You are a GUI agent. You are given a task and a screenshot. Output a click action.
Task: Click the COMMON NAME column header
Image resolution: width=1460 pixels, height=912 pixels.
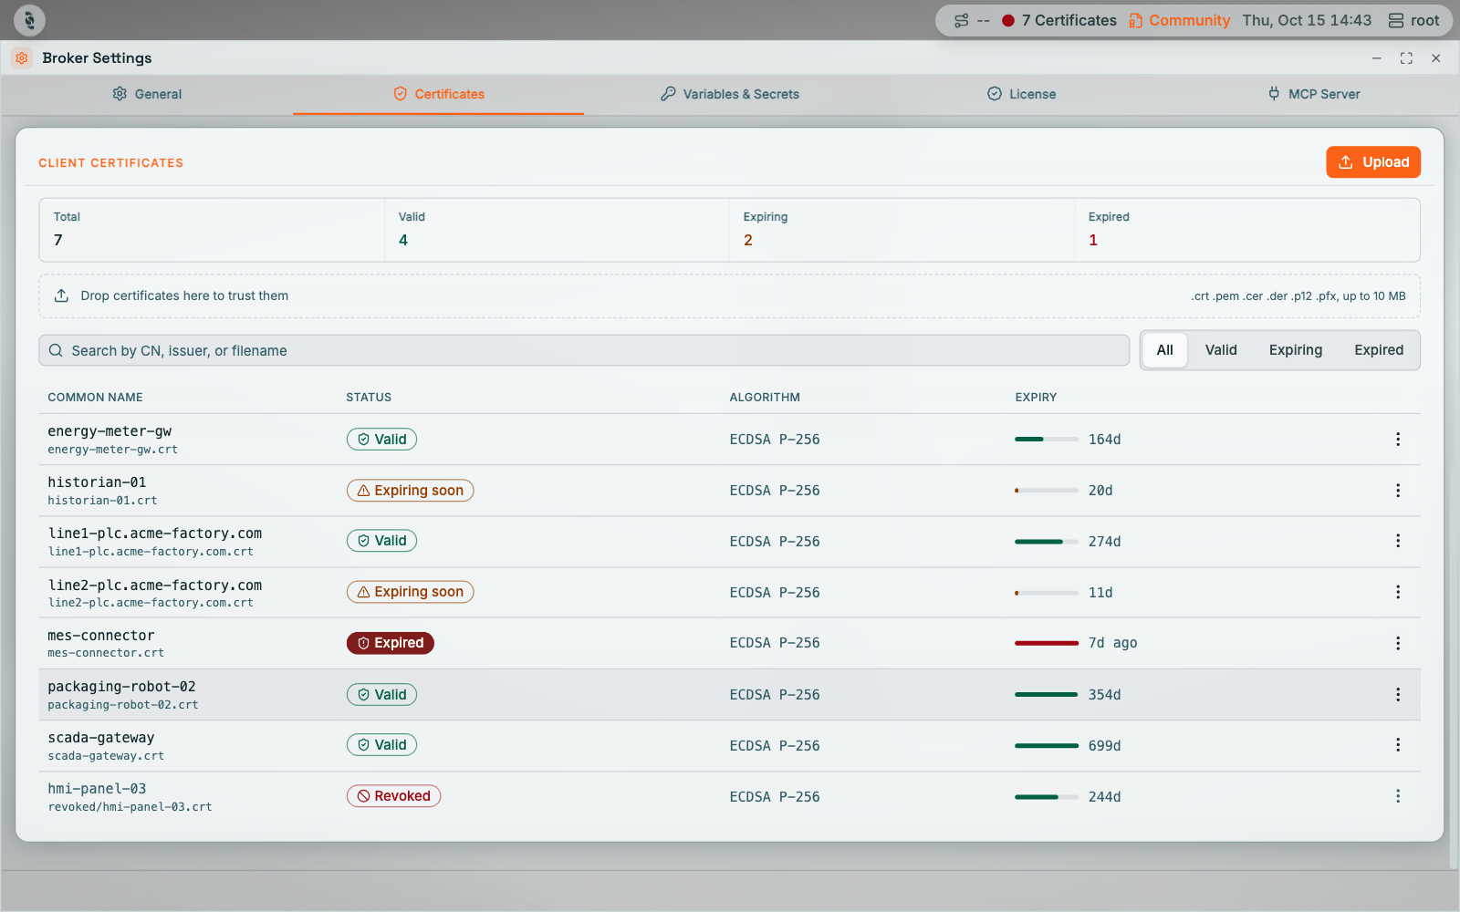coord(95,398)
